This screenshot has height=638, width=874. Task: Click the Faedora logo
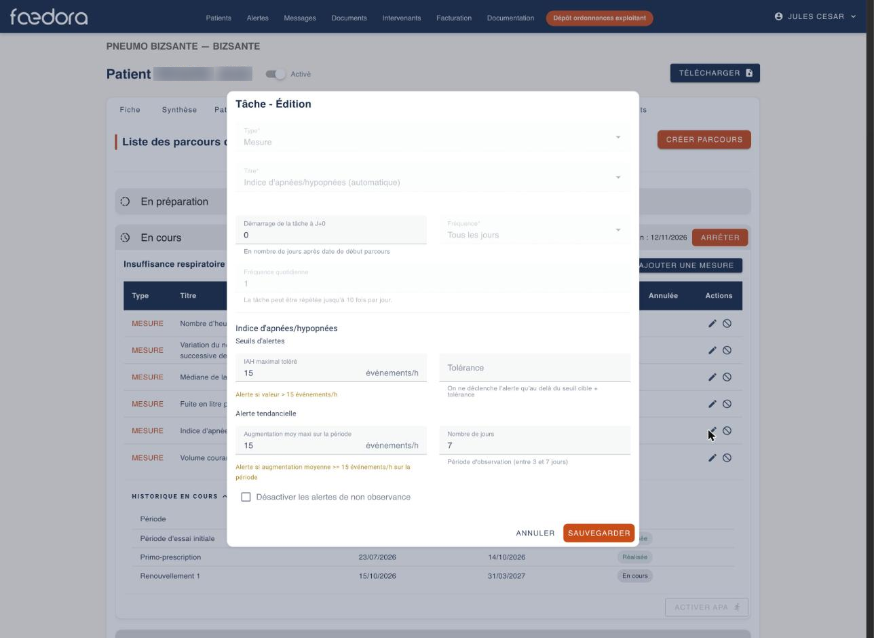pos(49,17)
